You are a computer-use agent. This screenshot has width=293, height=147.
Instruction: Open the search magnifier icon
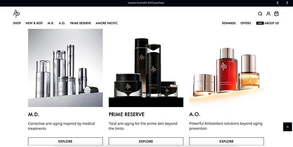point(260,14)
